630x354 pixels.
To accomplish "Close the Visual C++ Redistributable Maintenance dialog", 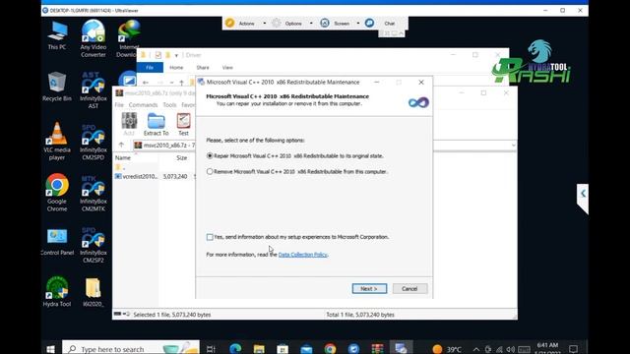I will [421, 83].
